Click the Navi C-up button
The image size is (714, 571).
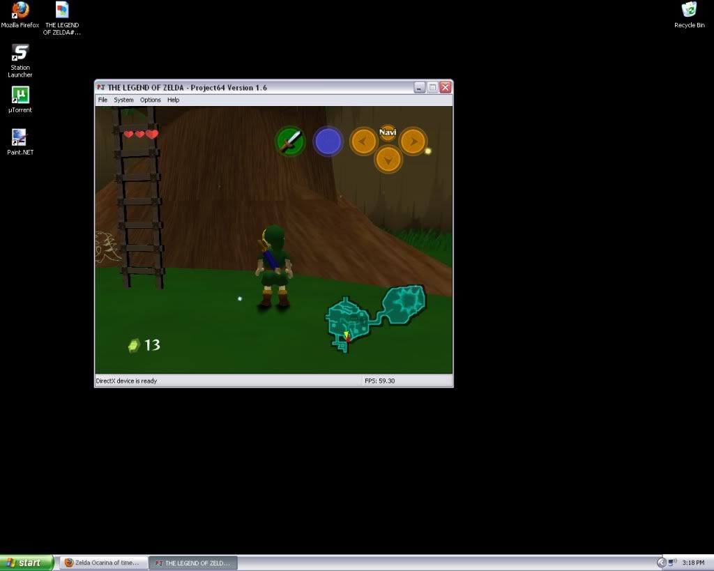(x=388, y=132)
